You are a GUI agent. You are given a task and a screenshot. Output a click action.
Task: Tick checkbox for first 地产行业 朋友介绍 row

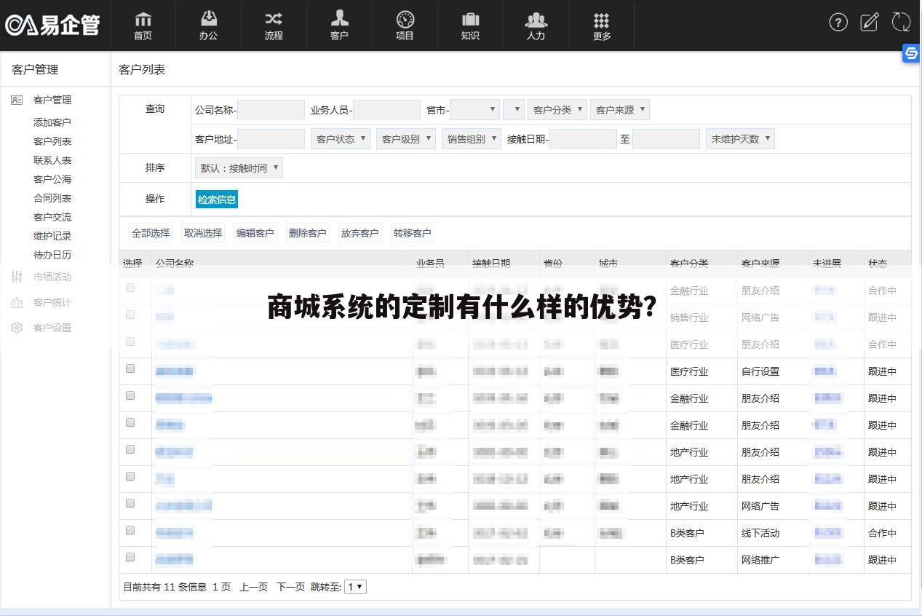coord(130,449)
